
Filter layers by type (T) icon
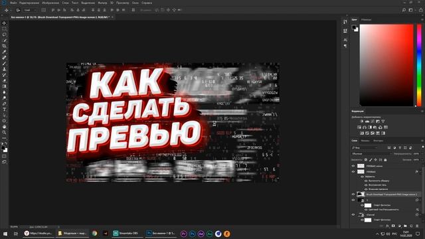click(400, 147)
